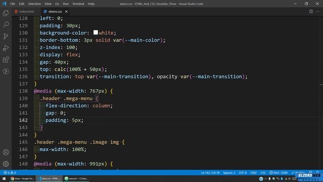This screenshot has width=323, height=182.
Task: Close the elzero.css tab
Action: coord(66,12)
